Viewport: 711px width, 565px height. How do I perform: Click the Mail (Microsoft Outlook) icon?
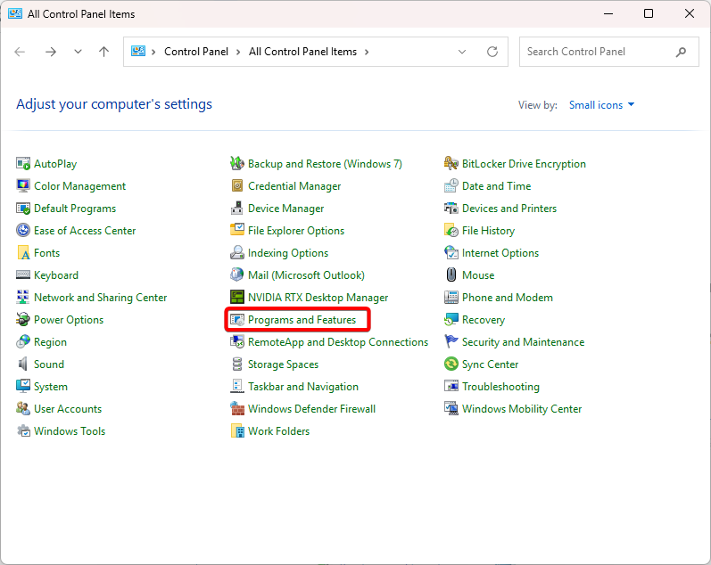(x=237, y=274)
